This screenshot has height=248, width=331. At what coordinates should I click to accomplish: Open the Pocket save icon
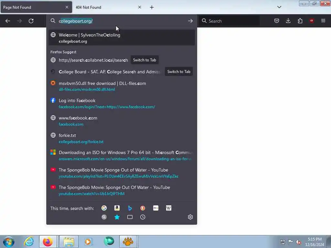[277, 21]
